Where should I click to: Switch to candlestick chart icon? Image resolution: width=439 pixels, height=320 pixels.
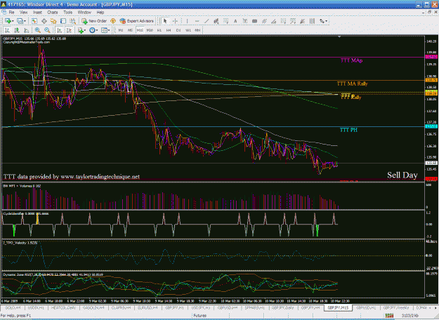pos(17,30)
